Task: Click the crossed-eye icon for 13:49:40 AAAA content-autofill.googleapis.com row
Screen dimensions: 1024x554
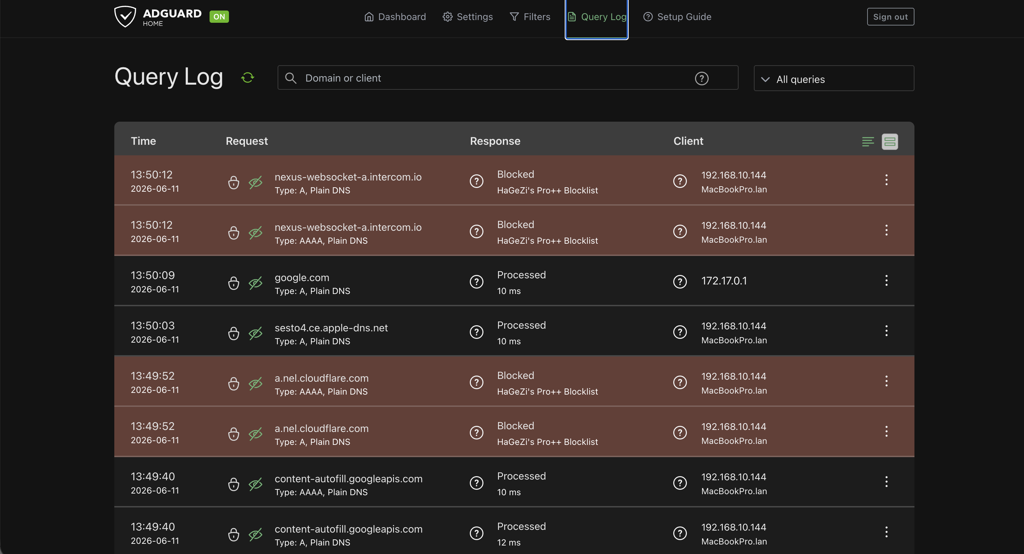Action: point(255,485)
